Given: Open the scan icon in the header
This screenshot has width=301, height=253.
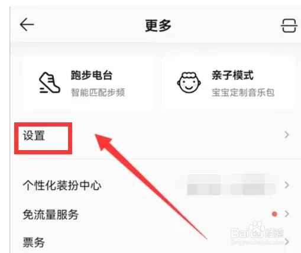Looking at the screenshot, I should coord(289,25).
